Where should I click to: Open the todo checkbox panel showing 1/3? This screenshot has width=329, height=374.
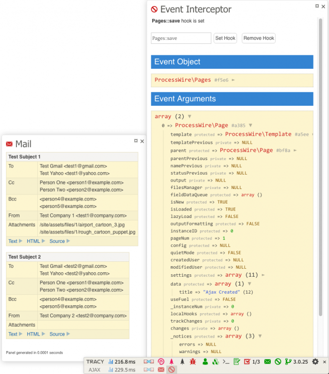[x=252, y=362]
